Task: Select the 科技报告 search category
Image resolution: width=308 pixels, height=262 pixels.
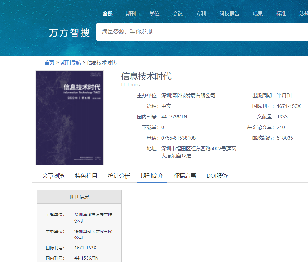Action: click(229, 14)
